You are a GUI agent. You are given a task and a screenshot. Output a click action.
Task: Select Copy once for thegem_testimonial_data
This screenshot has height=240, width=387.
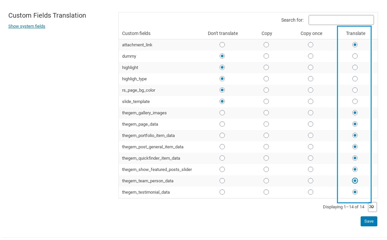(311, 192)
